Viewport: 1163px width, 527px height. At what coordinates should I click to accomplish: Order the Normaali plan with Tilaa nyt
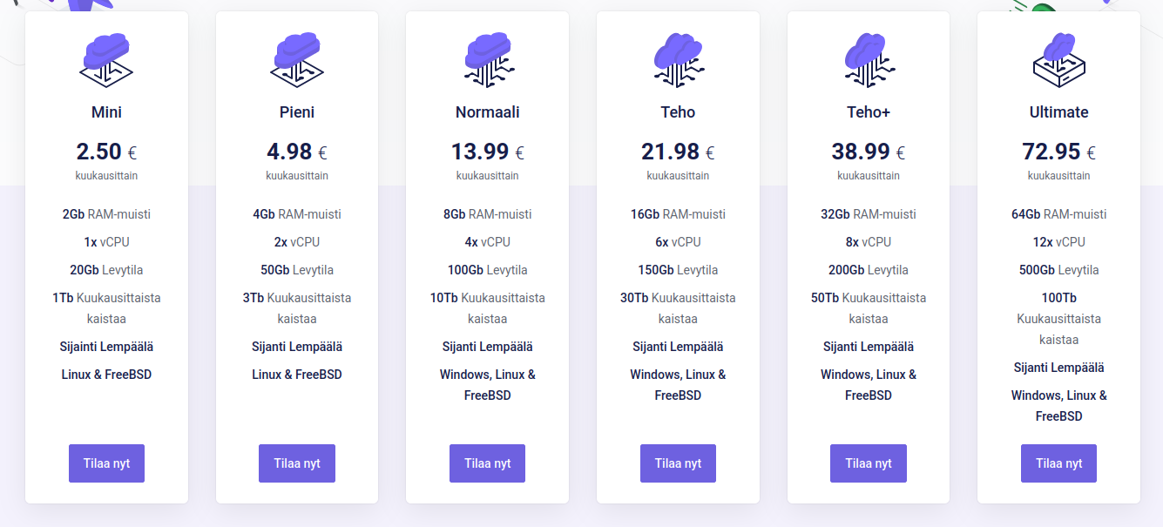point(488,463)
